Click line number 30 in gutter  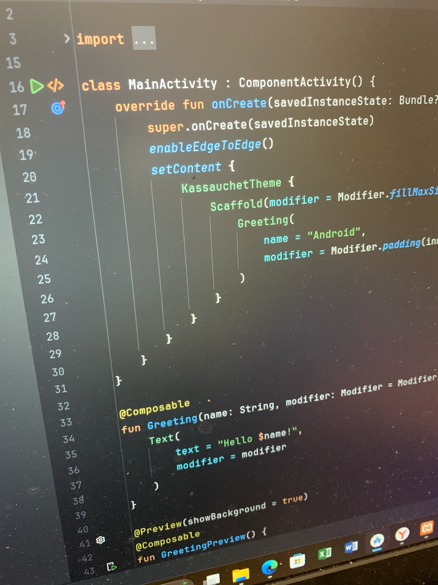click(x=58, y=372)
